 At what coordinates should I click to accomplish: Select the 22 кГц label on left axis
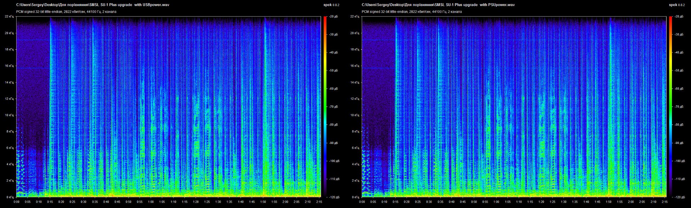(x=9, y=17)
